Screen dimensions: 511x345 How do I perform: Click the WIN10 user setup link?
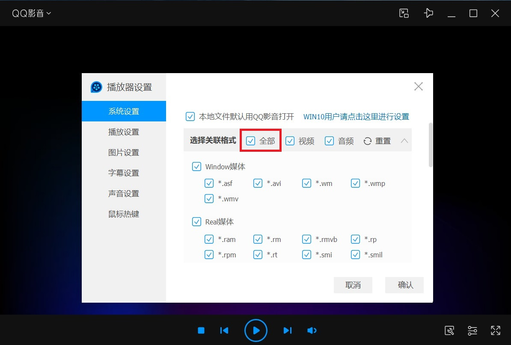click(x=356, y=116)
